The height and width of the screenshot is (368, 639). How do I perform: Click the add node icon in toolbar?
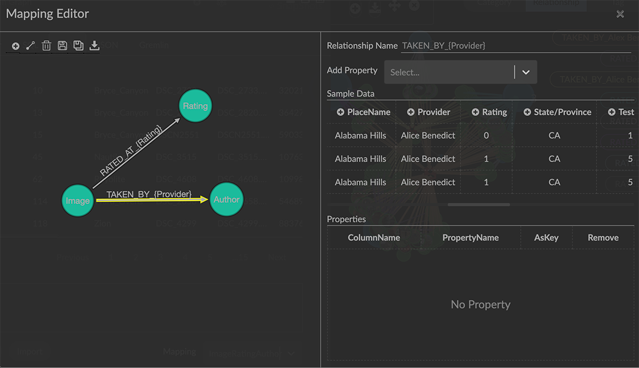15,46
